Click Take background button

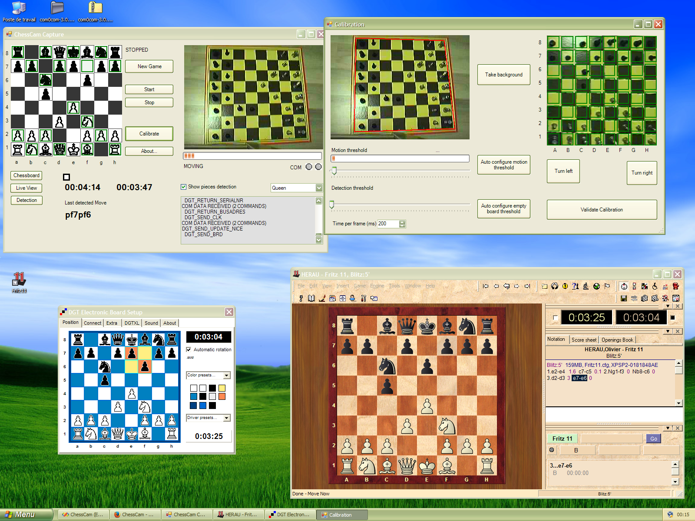(504, 75)
